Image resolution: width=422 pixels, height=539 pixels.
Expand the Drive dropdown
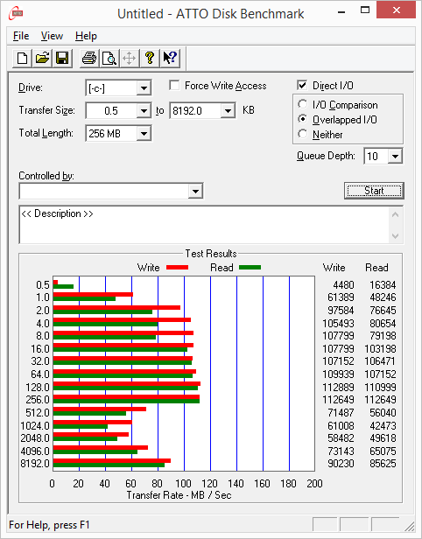(x=144, y=88)
